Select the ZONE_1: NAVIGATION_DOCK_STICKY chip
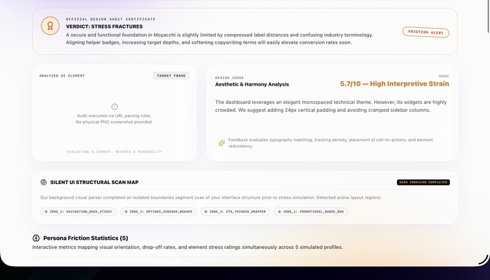Viewport: 490px width, 280px height. [x=78, y=211]
